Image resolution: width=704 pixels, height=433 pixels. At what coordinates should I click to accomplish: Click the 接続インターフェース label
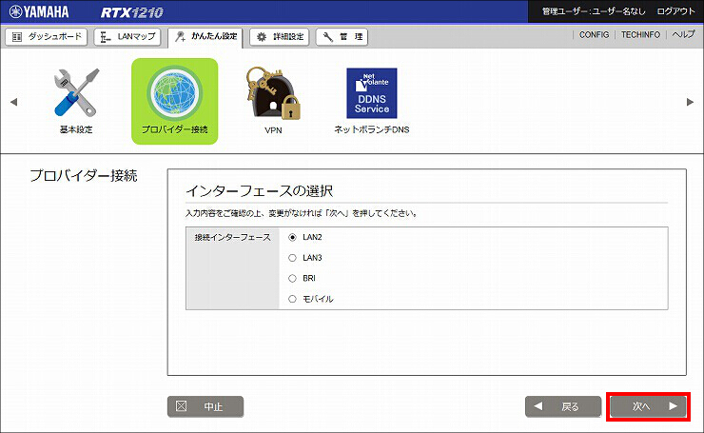pyautogui.click(x=232, y=237)
